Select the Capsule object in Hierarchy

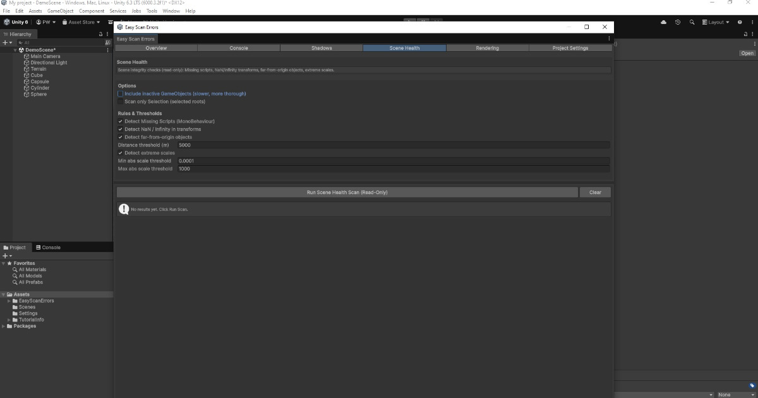[39, 81]
